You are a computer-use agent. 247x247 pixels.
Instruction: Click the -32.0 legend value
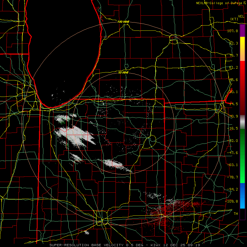point(232,141)
